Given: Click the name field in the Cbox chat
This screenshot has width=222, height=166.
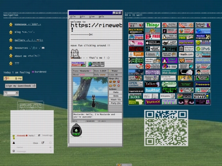Looking at the screenshot, I should 32,147.
